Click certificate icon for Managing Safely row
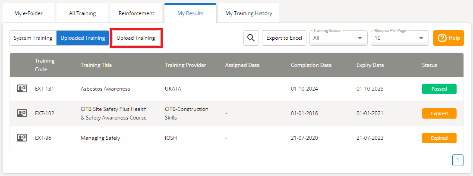473x176 pixels. (22, 138)
